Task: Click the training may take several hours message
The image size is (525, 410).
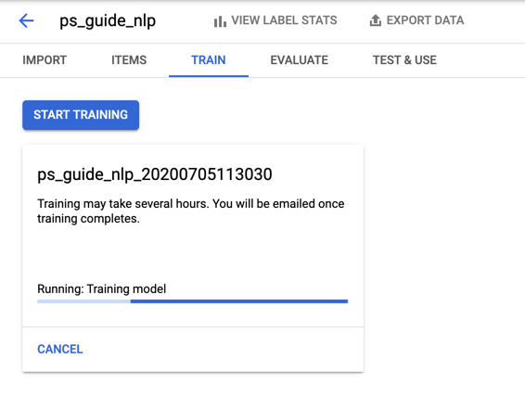Action: point(190,211)
